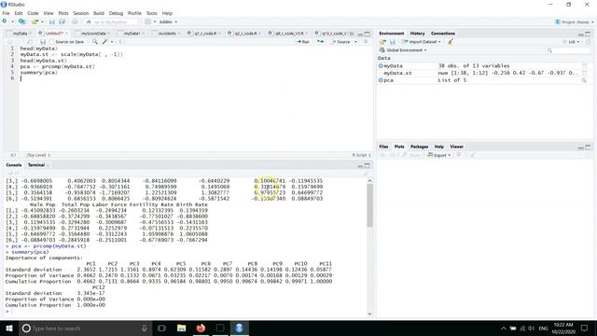Click the Open File folder icon
Viewport: 597px width, 336px height.
pyautogui.click(x=35, y=21)
